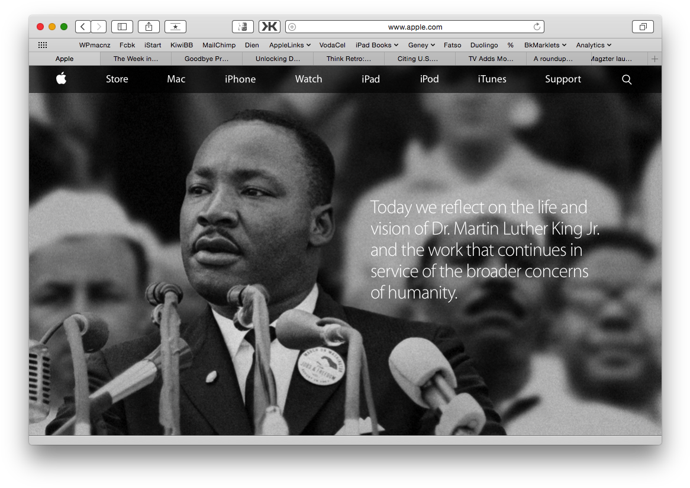This screenshot has width=690, height=488.
Task: Click the Top Sites star button
Action: click(x=175, y=27)
